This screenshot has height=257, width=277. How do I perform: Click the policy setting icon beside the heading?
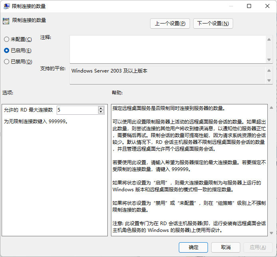pyautogui.click(x=6, y=21)
